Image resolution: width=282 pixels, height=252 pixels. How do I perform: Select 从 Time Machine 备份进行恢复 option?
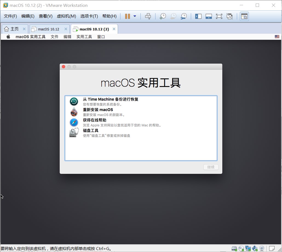click(x=141, y=101)
